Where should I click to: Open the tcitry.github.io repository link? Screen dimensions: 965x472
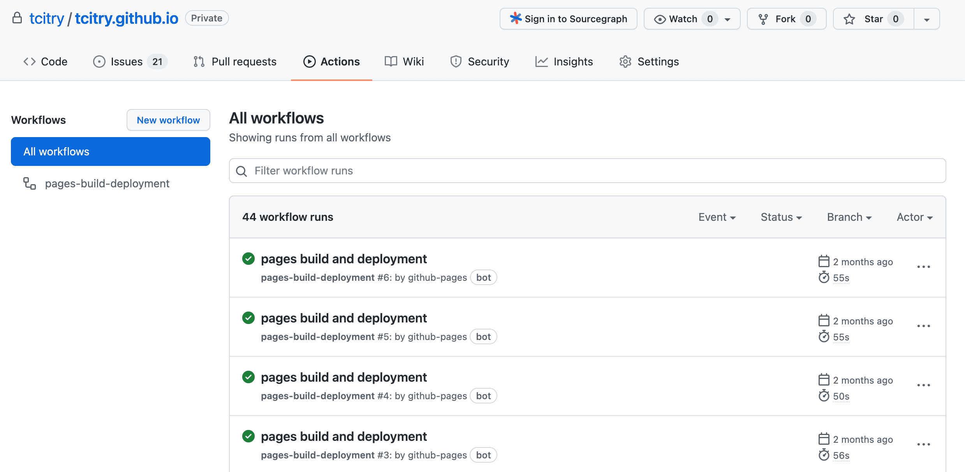127,18
